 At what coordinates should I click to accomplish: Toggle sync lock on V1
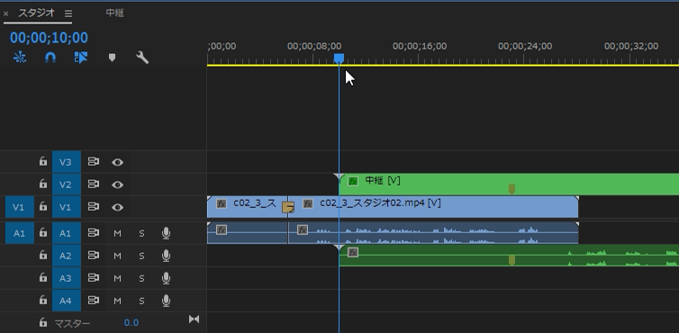click(x=94, y=207)
